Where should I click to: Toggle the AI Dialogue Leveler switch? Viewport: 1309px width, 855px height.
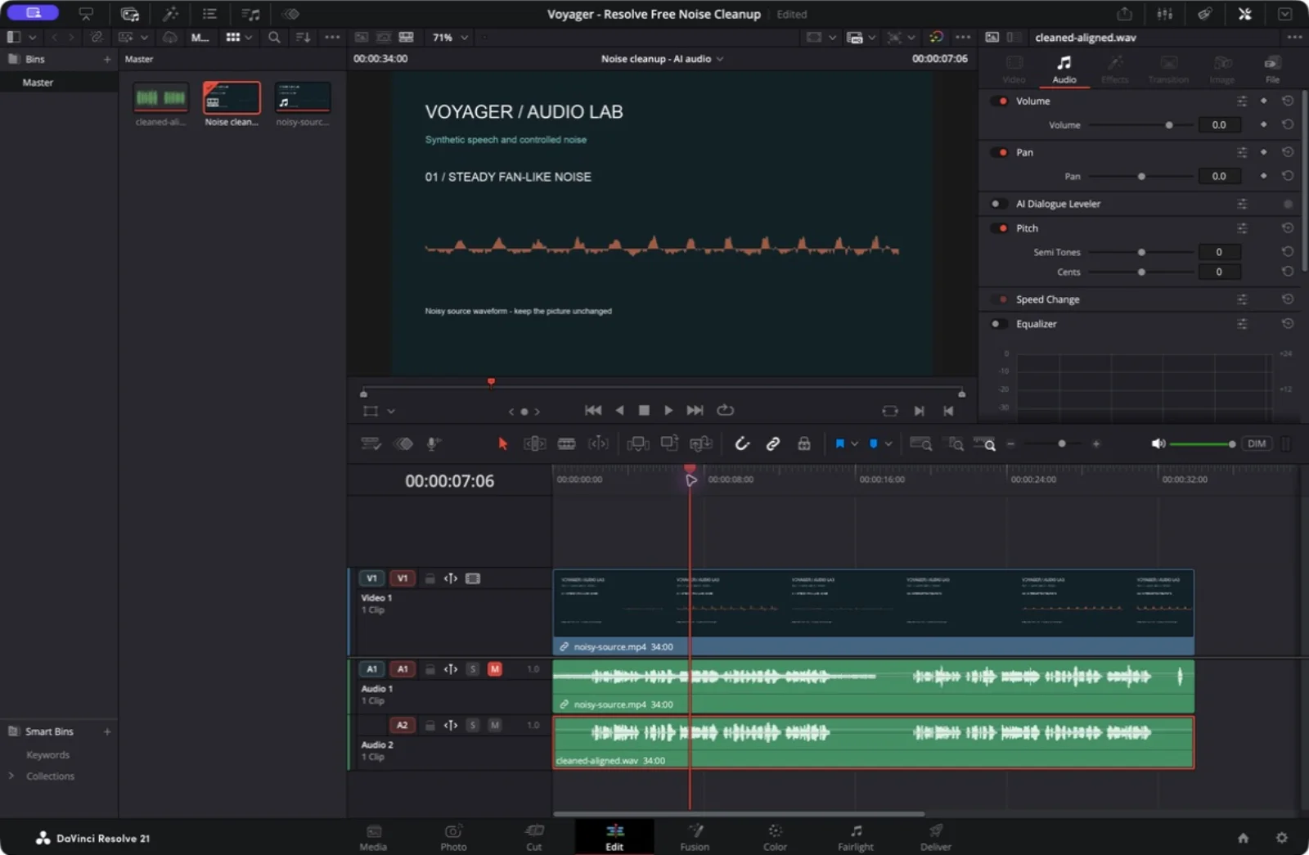[x=999, y=204]
